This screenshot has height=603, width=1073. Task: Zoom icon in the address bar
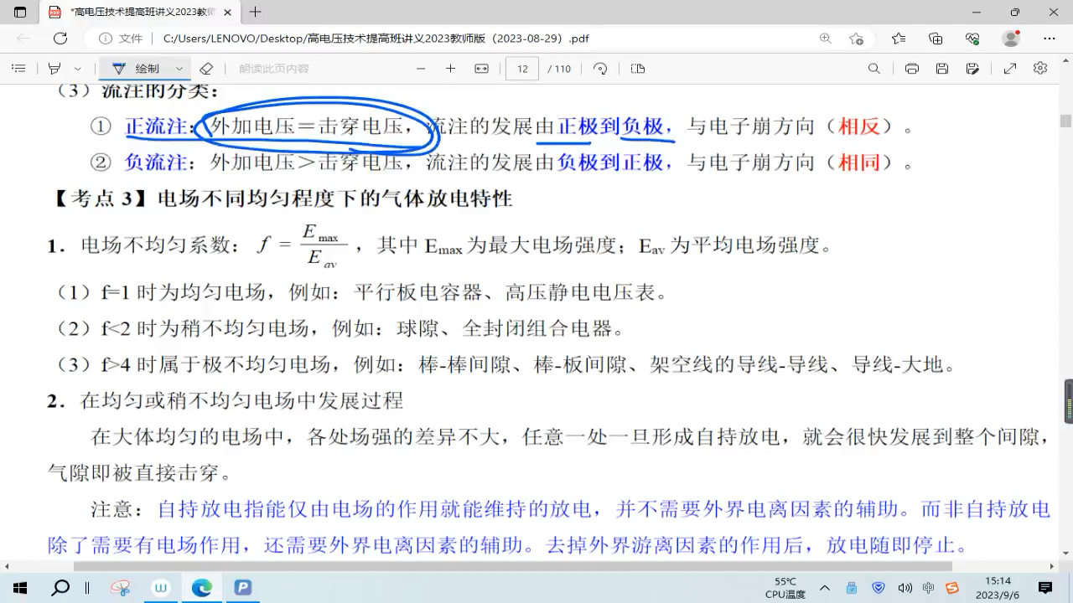(826, 39)
